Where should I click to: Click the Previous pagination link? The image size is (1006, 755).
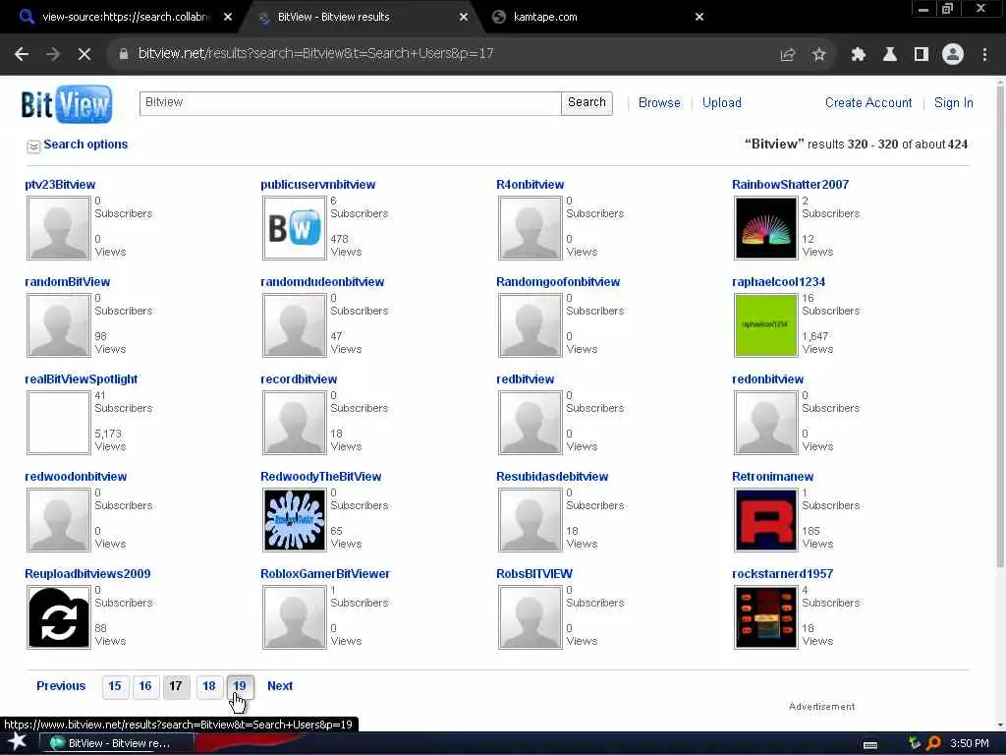click(61, 686)
